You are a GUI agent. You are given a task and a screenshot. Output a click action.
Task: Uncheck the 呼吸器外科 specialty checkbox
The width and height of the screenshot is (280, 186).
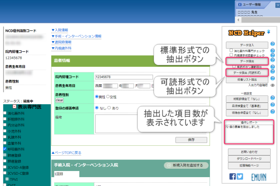tap(5, 149)
